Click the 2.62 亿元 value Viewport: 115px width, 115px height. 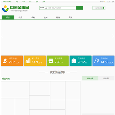(x=14, y=62)
